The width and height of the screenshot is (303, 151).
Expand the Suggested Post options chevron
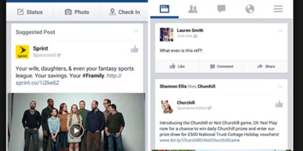tap(136, 31)
